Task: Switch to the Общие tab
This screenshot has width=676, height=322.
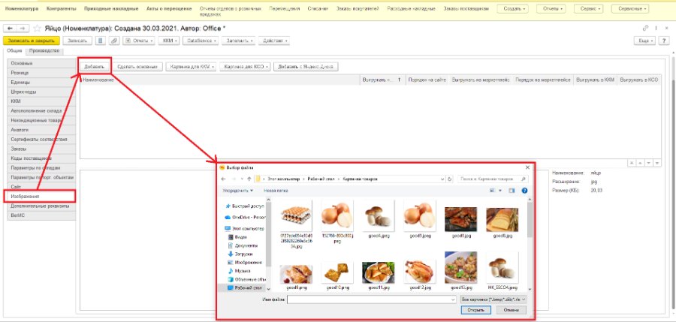Action: click(14, 51)
